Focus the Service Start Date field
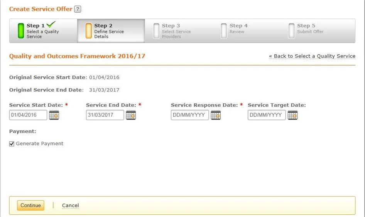 [x=28, y=115]
